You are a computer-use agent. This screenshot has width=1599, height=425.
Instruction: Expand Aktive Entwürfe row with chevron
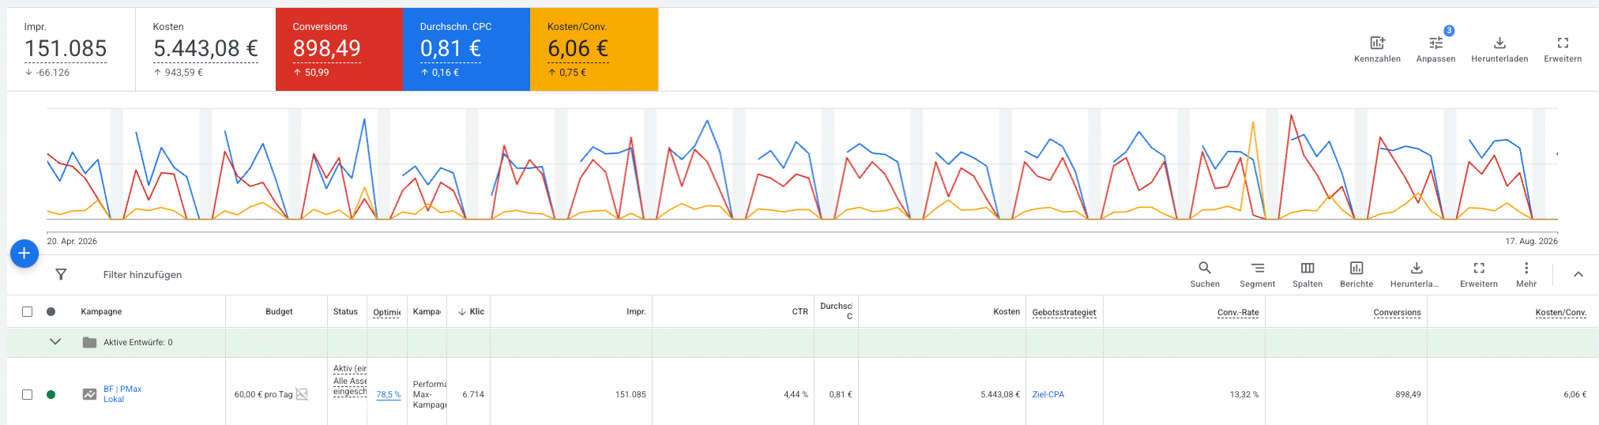point(55,342)
